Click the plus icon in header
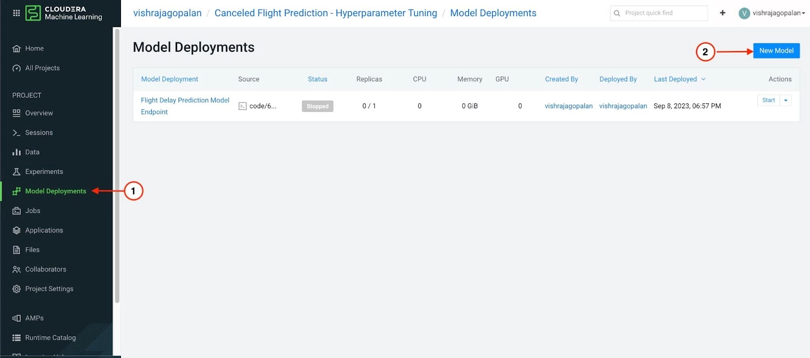This screenshot has width=810, height=358. click(722, 13)
